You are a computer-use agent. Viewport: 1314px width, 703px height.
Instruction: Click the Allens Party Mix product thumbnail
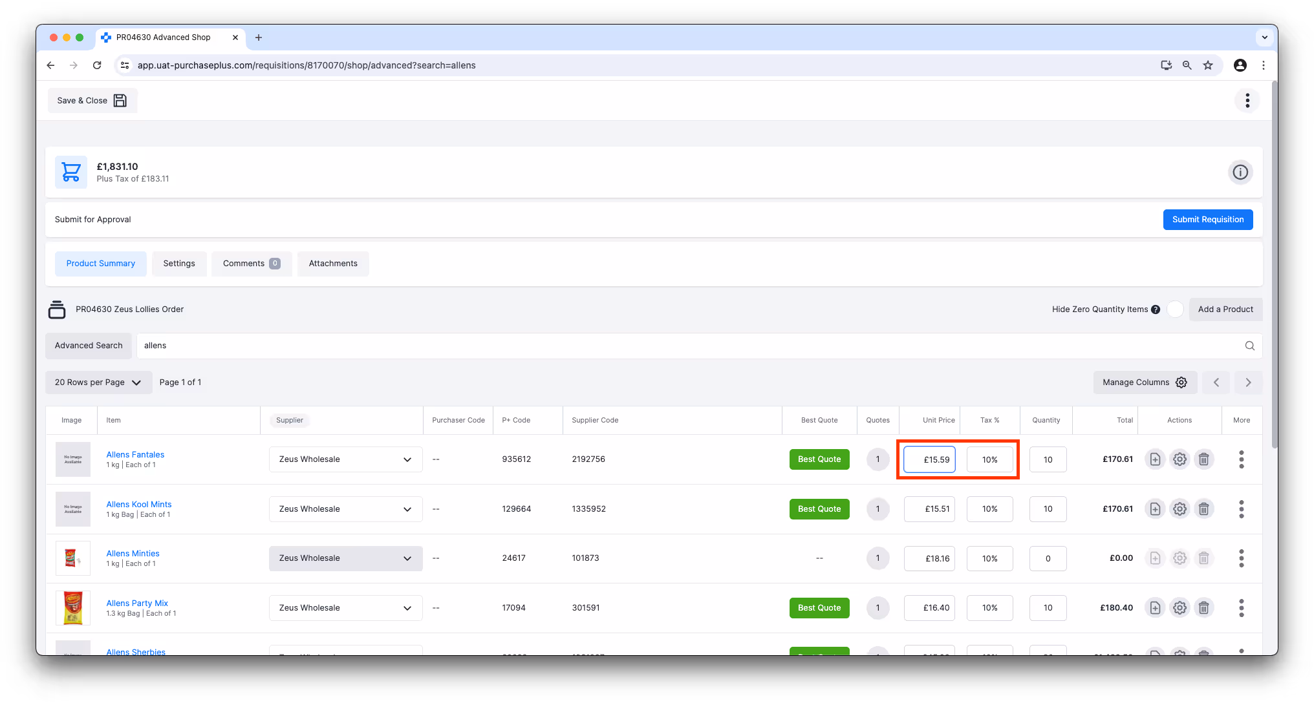72,608
